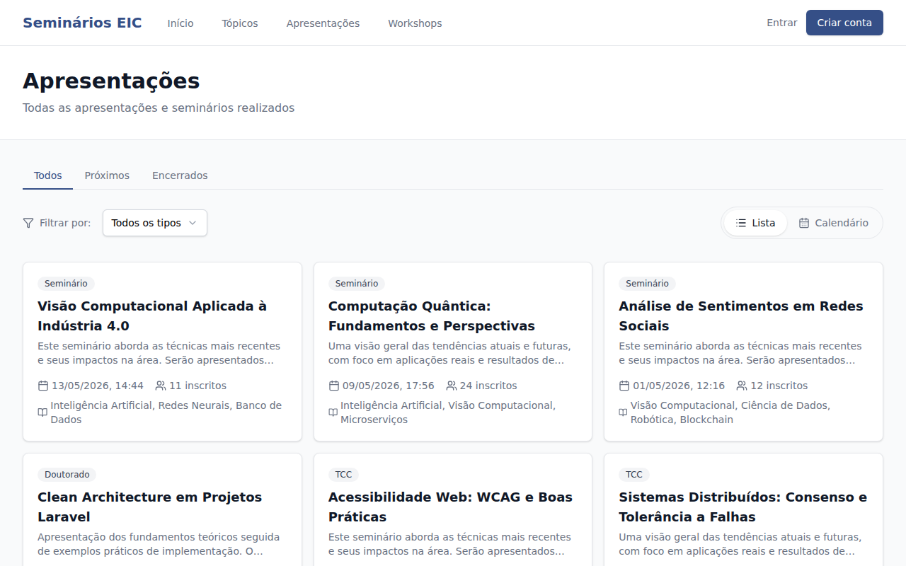Viewport: 906px width, 566px height.
Task: Click the list icon in Lista toggle
Action: (741, 223)
